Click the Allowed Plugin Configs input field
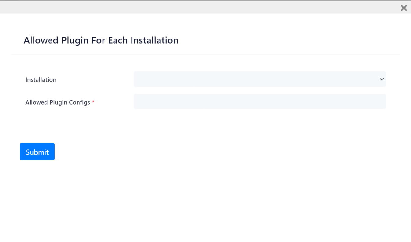Viewport: 411px width, 242px height. pyautogui.click(x=259, y=101)
